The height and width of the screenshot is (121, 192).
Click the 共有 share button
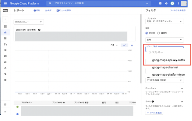[48, 11]
